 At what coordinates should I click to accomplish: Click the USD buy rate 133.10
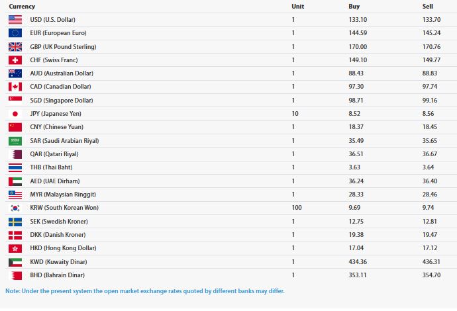pos(358,19)
